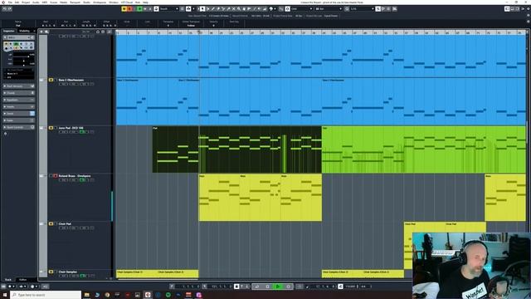
Task: Click the inspector volume fader slider
Action: coord(24,56)
